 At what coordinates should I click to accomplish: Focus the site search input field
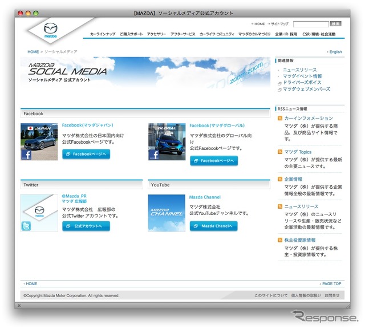pyautogui.click(x=311, y=24)
